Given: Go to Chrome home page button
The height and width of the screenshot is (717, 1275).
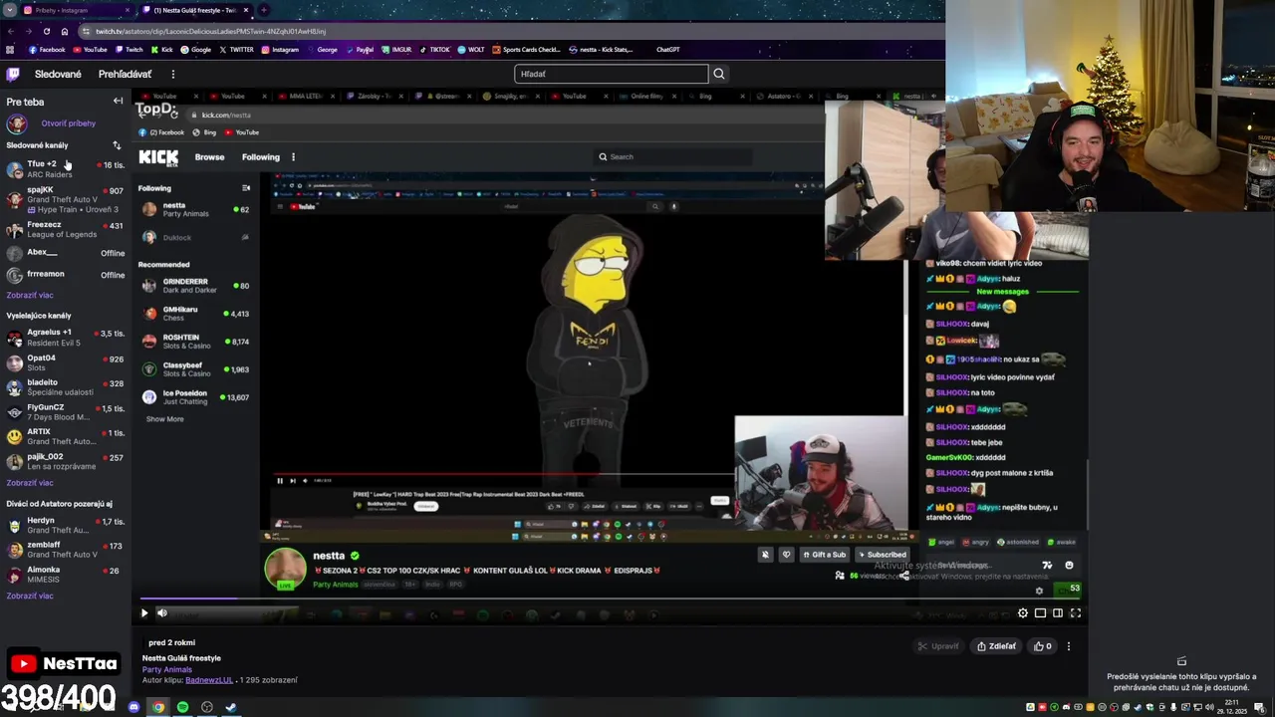Looking at the screenshot, I should (x=65, y=31).
